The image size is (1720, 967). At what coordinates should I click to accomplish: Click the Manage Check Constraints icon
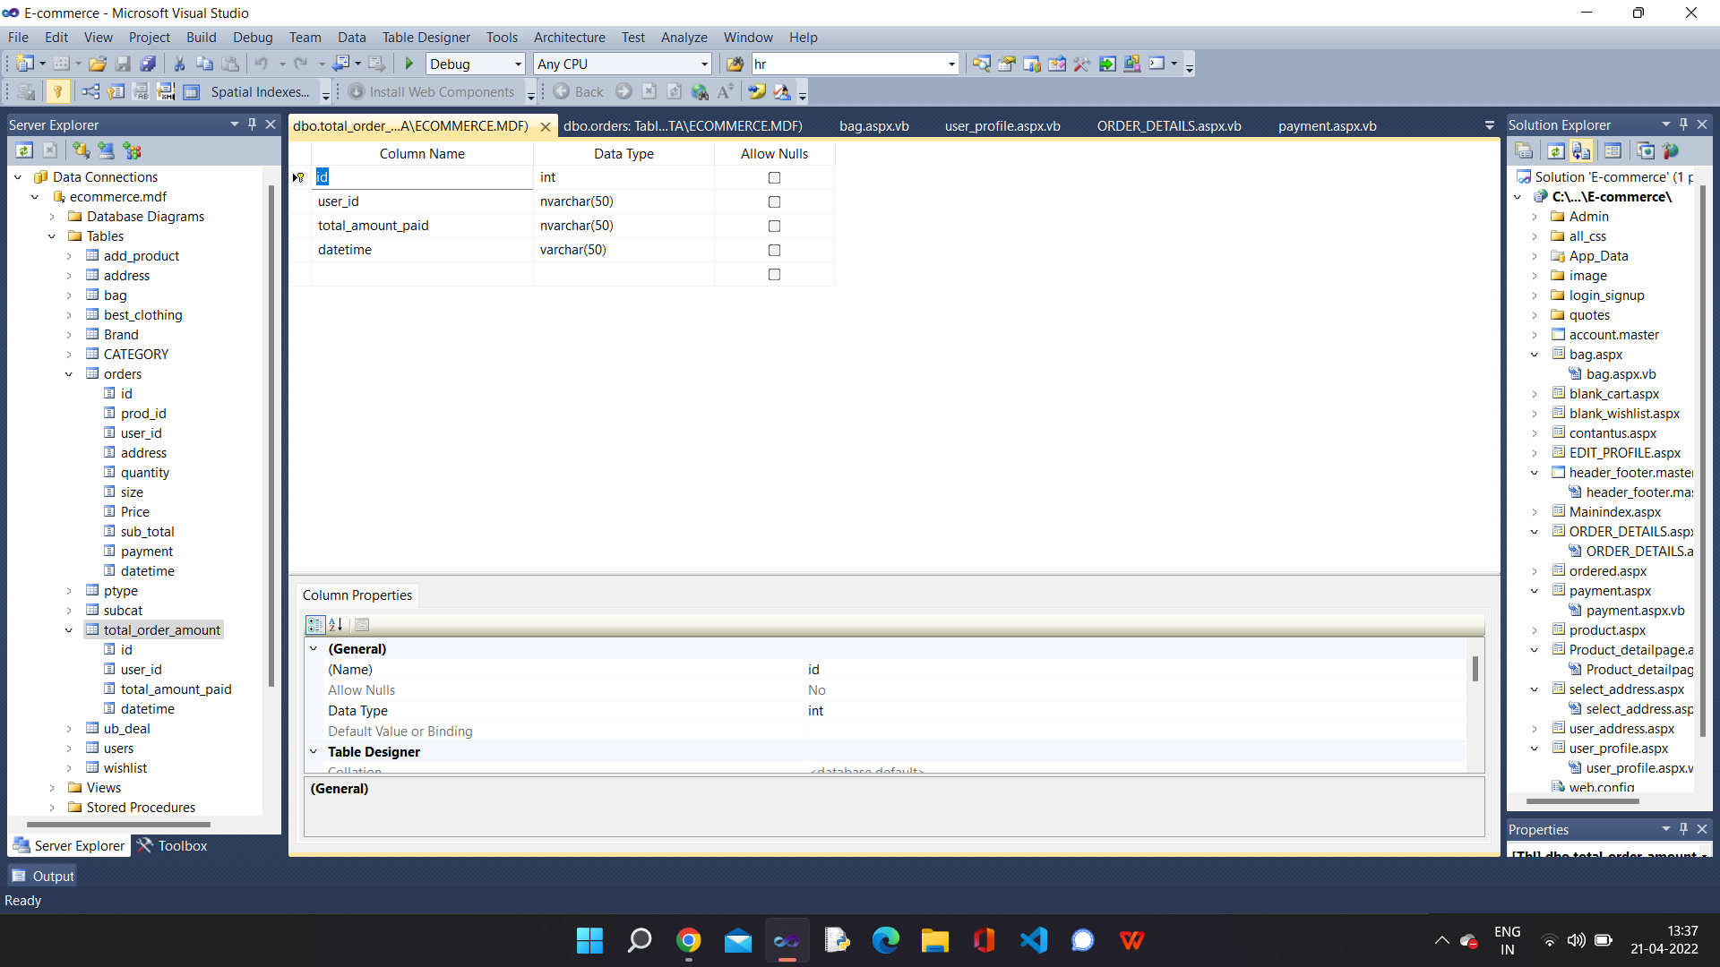pyautogui.click(x=191, y=91)
